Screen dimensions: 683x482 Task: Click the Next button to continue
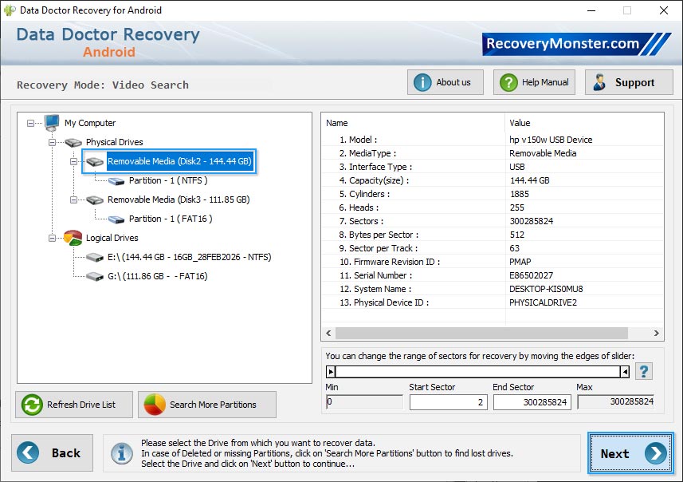coord(630,452)
